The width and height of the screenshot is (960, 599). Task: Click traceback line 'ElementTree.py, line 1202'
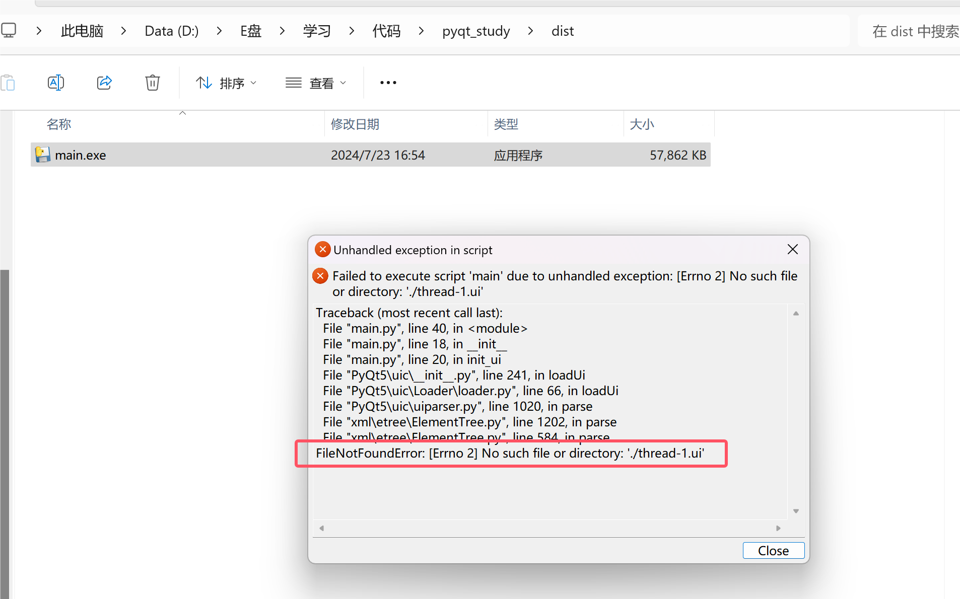pos(469,422)
